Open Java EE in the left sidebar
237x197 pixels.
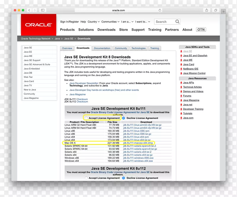click(x=28, y=52)
